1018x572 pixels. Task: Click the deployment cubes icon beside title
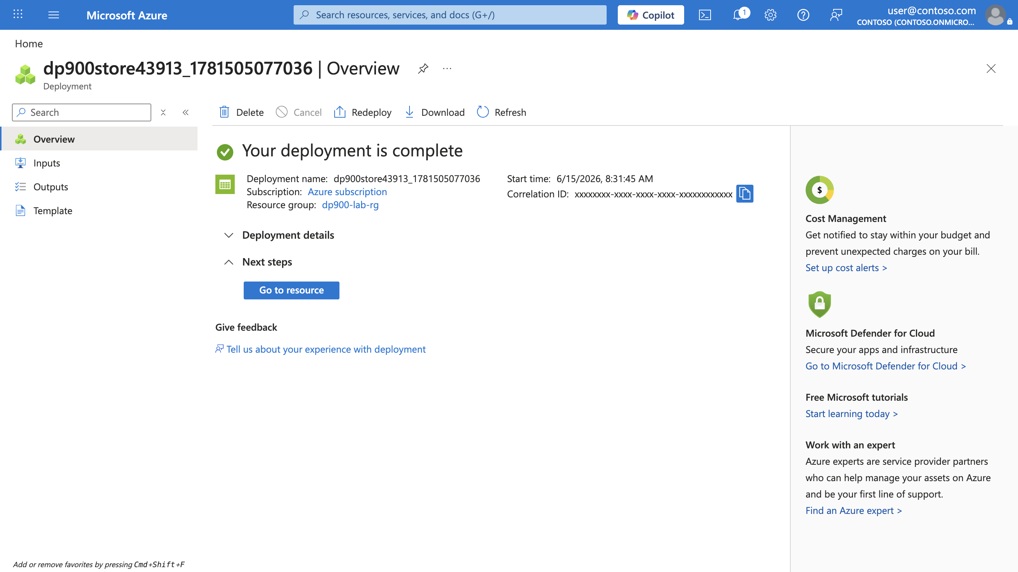25,74
